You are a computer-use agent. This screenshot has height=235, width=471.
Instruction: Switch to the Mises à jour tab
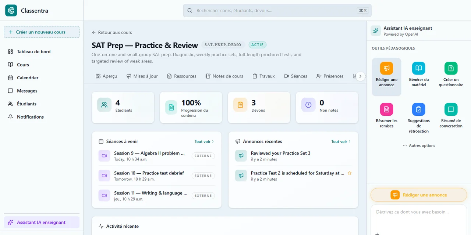coord(142,76)
